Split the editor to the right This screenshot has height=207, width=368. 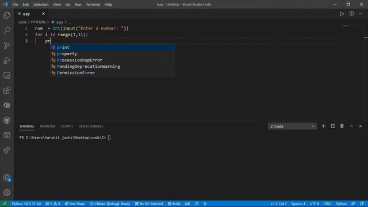point(351,14)
